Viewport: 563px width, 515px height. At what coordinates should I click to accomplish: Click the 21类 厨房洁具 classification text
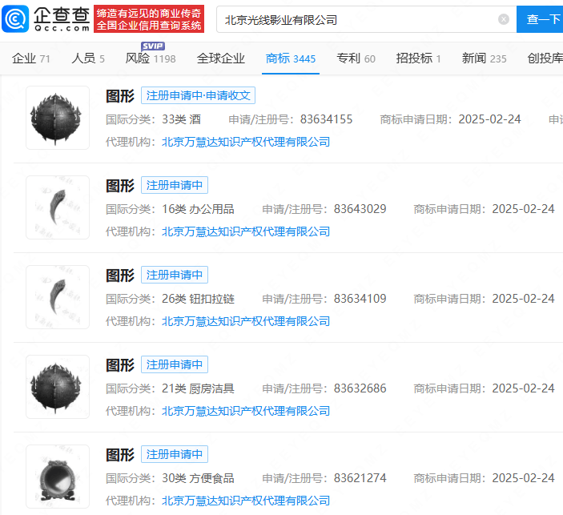[198, 388]
